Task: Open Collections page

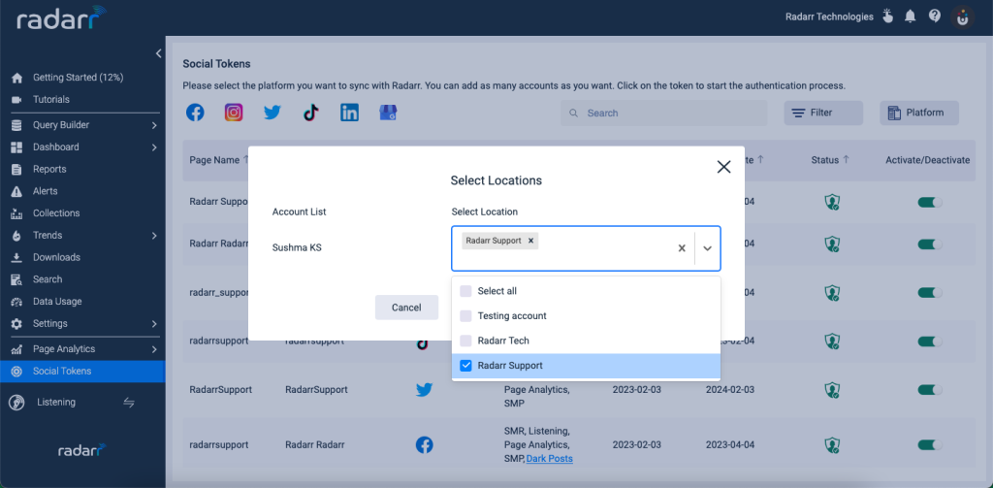Action: coord(56,212)
